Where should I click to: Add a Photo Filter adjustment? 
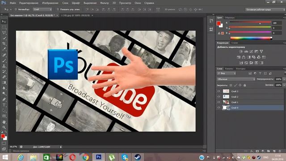point(254,57)
